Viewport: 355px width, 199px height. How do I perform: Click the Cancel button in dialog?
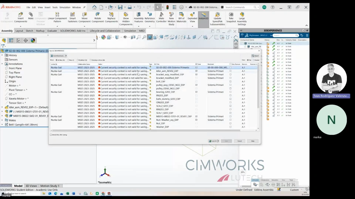coord(240,141)
